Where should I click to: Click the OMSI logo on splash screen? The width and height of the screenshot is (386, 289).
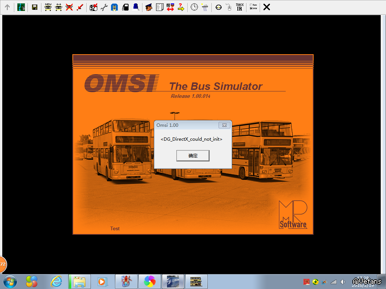pyautogui.click(x=122, y=83)
